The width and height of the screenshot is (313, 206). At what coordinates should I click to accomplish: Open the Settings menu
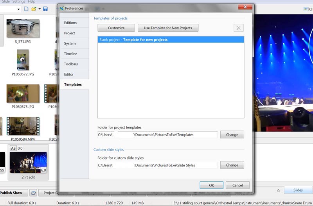click(19, 2)
